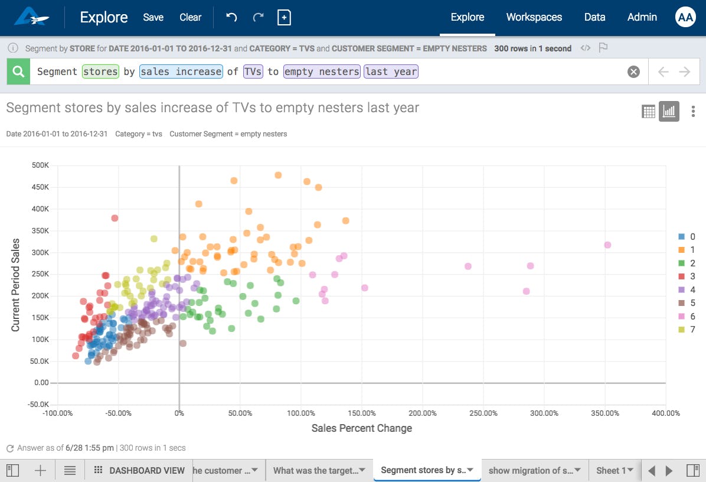The height and width of the screenshot is (482, 706).
Task: Switch to Sheet 1 tab
Action: point(611,470)
